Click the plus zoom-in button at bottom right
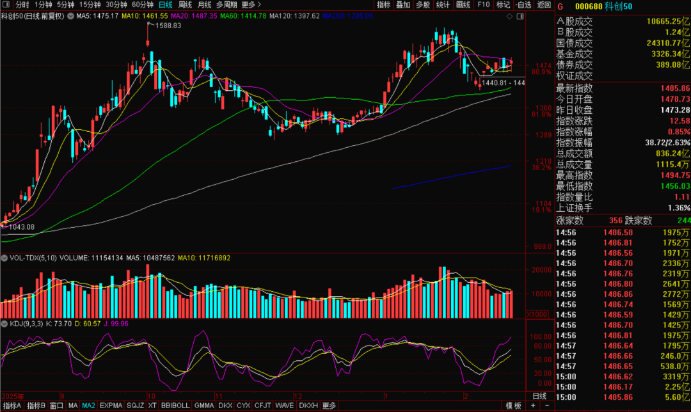 coord(534,406)
